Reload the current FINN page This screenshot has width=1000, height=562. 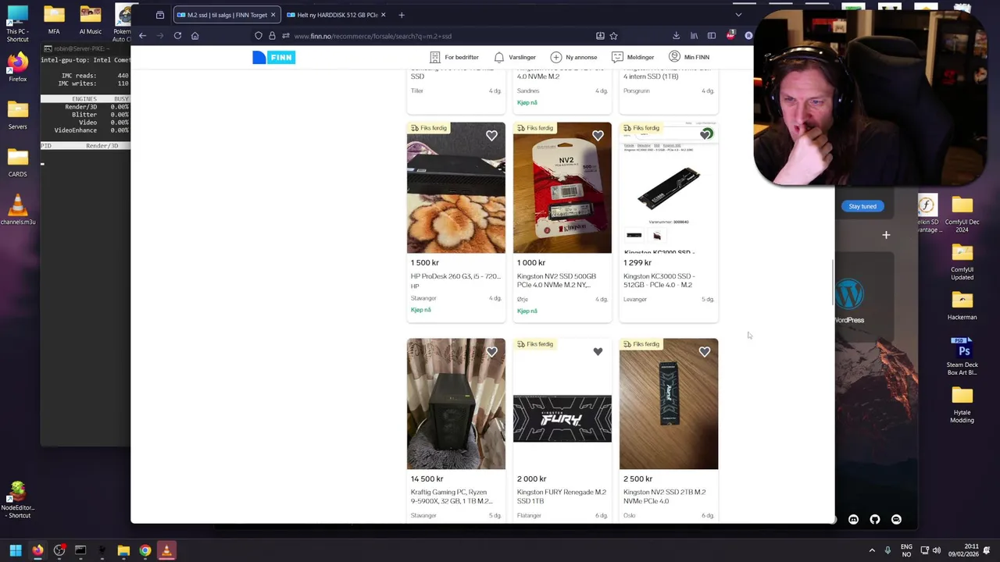pos(178,36)
